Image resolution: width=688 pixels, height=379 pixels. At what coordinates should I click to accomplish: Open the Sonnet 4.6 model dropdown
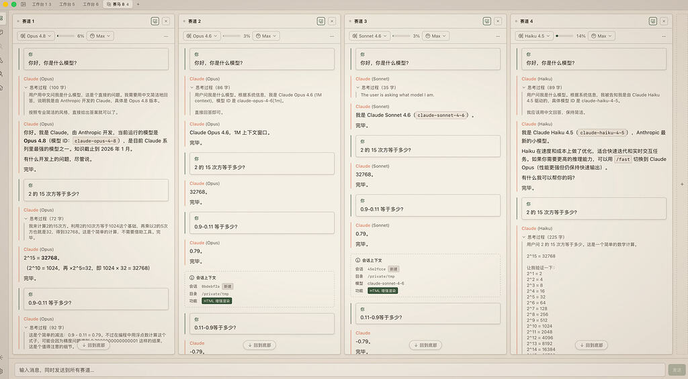(x=370, y=36)
